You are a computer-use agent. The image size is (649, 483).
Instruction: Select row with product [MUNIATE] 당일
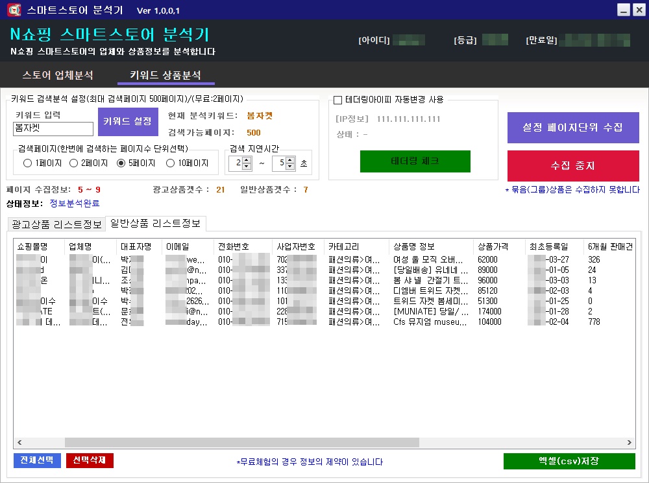click(x=324, y=311)
